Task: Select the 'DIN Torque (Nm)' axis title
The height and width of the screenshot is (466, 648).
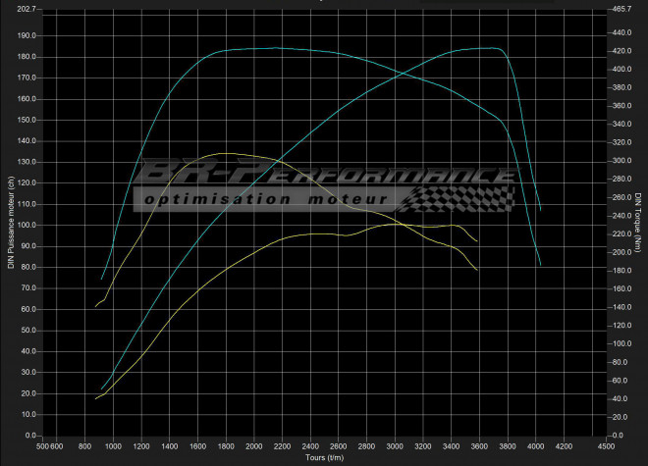Action: (x=638, y=222)
